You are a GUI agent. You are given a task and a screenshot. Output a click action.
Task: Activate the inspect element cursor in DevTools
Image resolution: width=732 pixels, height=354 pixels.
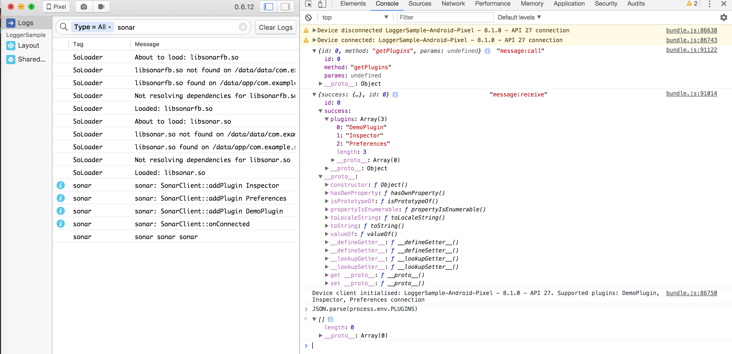click(308, 4)
